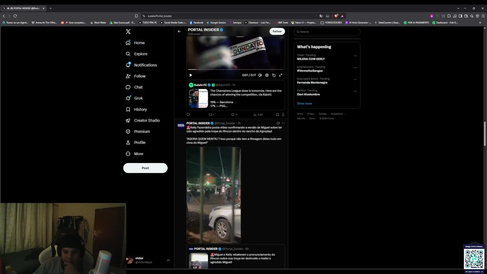
Task: Open Notifications in the sidebar
Action: 141,65
